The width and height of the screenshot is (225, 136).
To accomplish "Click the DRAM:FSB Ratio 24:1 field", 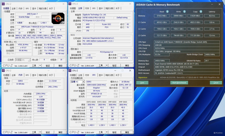I will [x=212, y=61].
